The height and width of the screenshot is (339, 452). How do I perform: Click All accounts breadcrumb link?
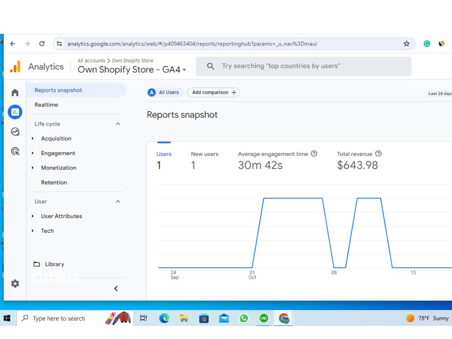(x=91, y=61)
